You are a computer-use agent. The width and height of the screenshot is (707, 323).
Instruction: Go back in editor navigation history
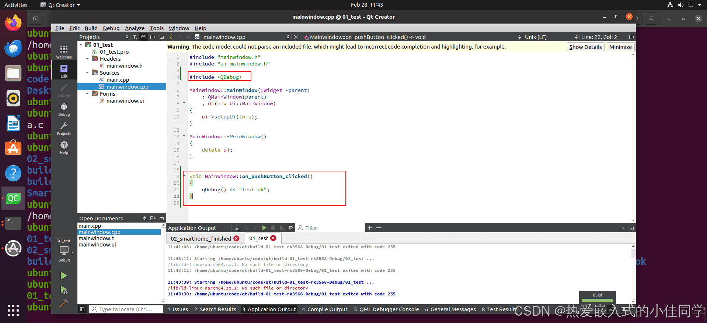click(171, 37)
